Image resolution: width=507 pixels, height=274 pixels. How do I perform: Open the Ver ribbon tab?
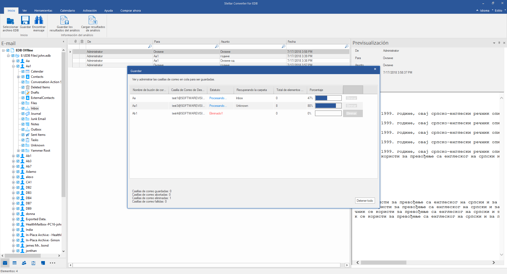25,11
